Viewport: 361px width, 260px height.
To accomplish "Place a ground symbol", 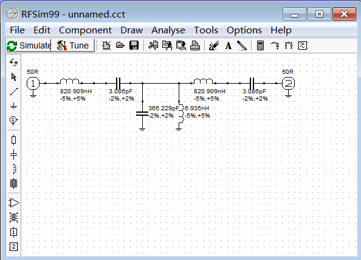I will [14, 105].
